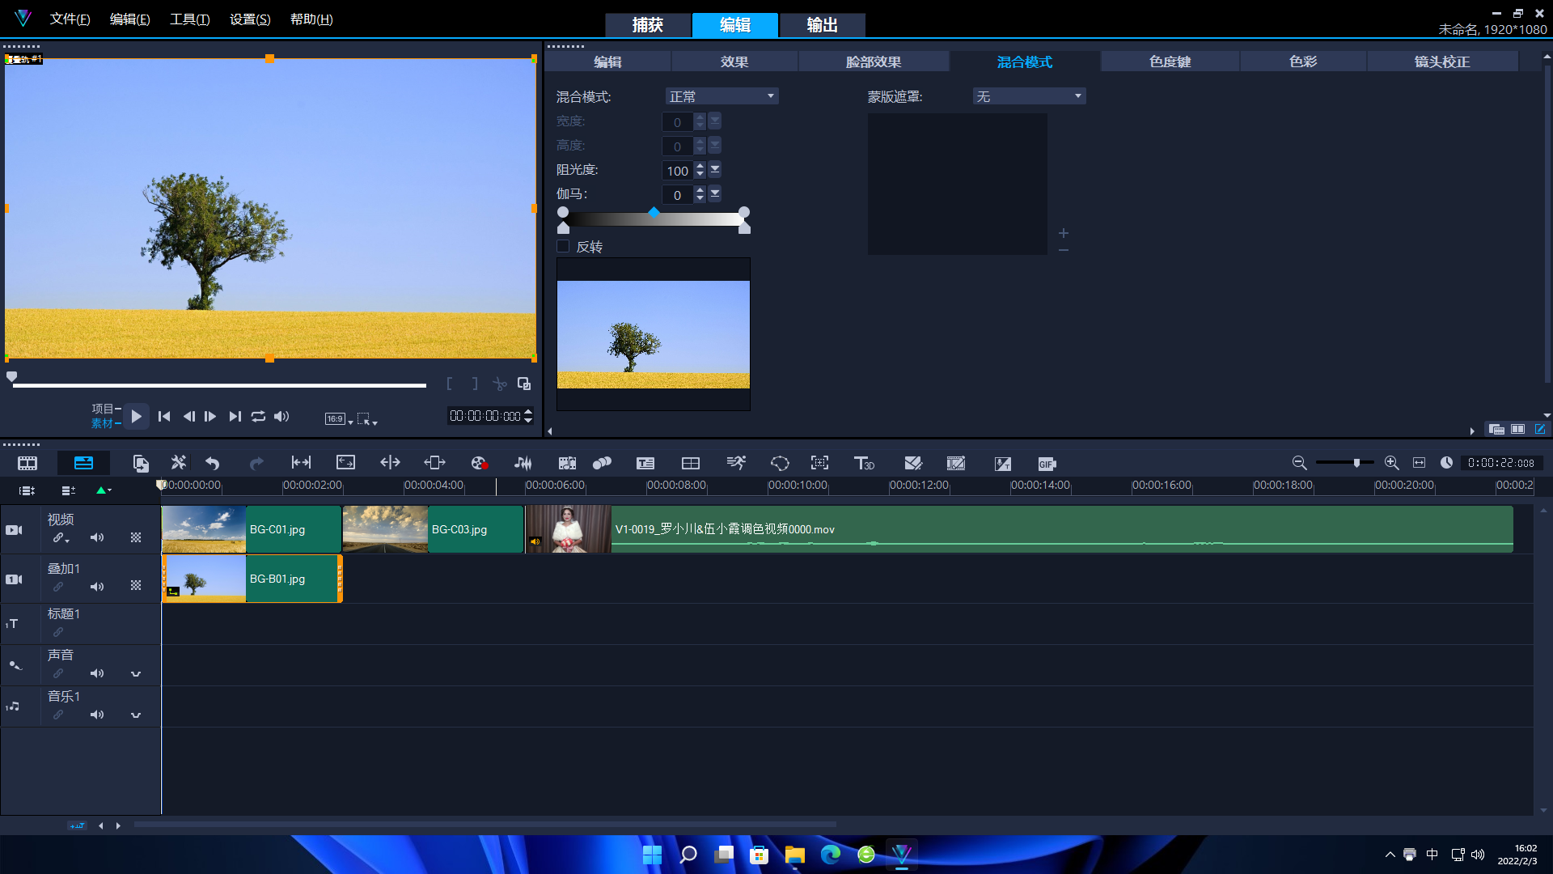This screenshot has width=1553, height=874.
Task: Click the enlarge preview window icon
Action: pyautogui.click(x=524, y=384)
